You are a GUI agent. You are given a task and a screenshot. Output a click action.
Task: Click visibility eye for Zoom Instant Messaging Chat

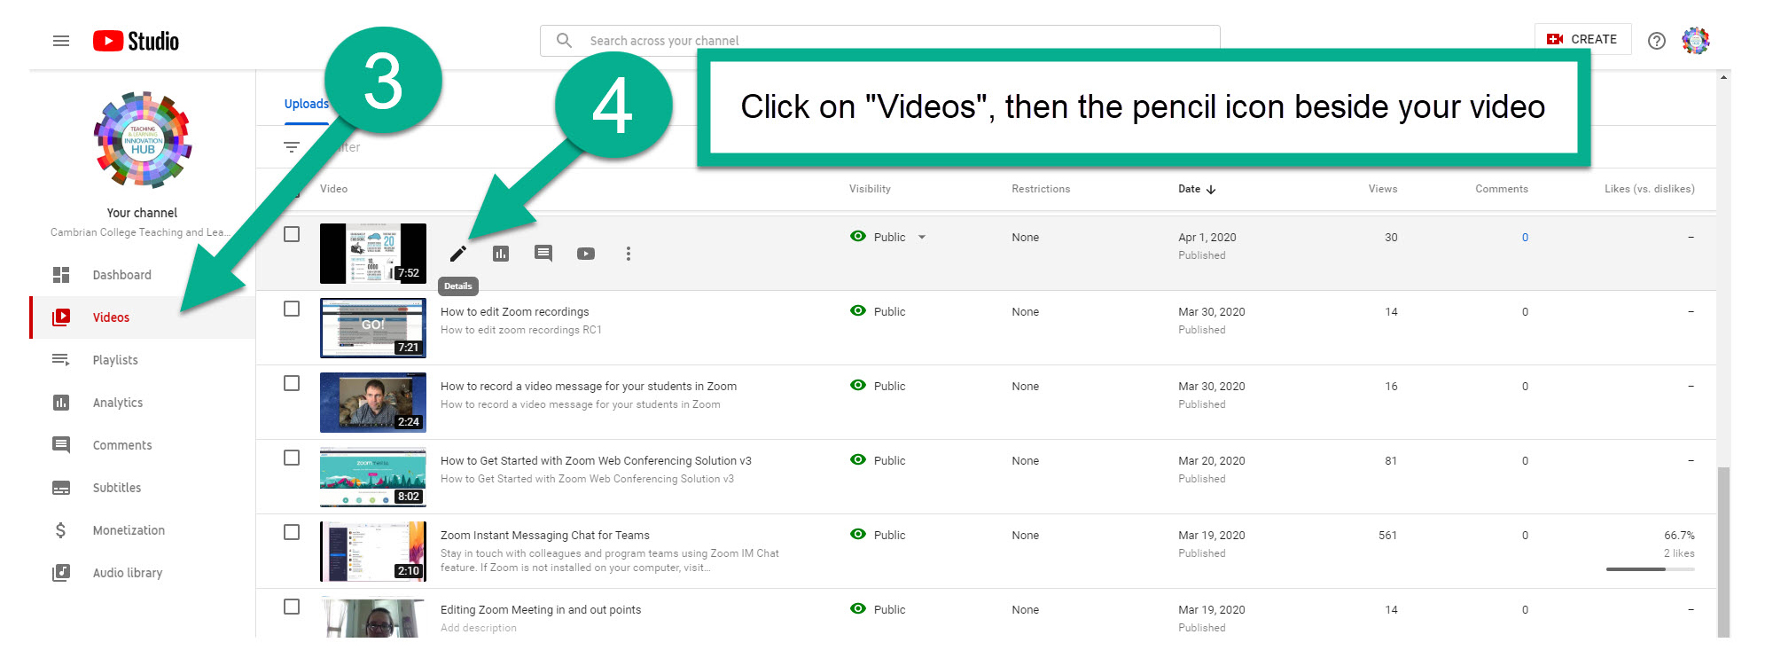tap(858, 535)
